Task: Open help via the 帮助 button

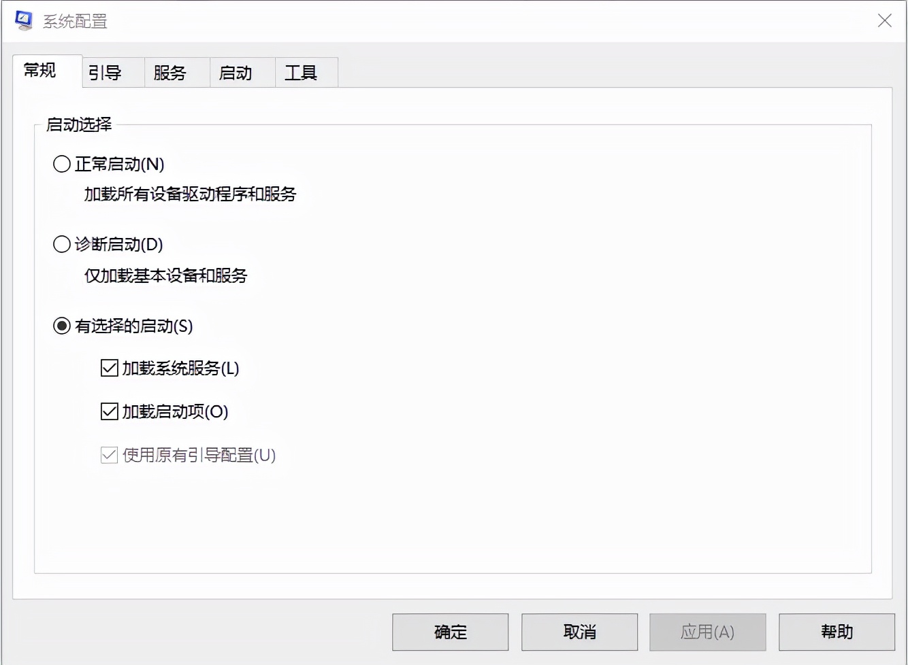Action: point(837,632)
